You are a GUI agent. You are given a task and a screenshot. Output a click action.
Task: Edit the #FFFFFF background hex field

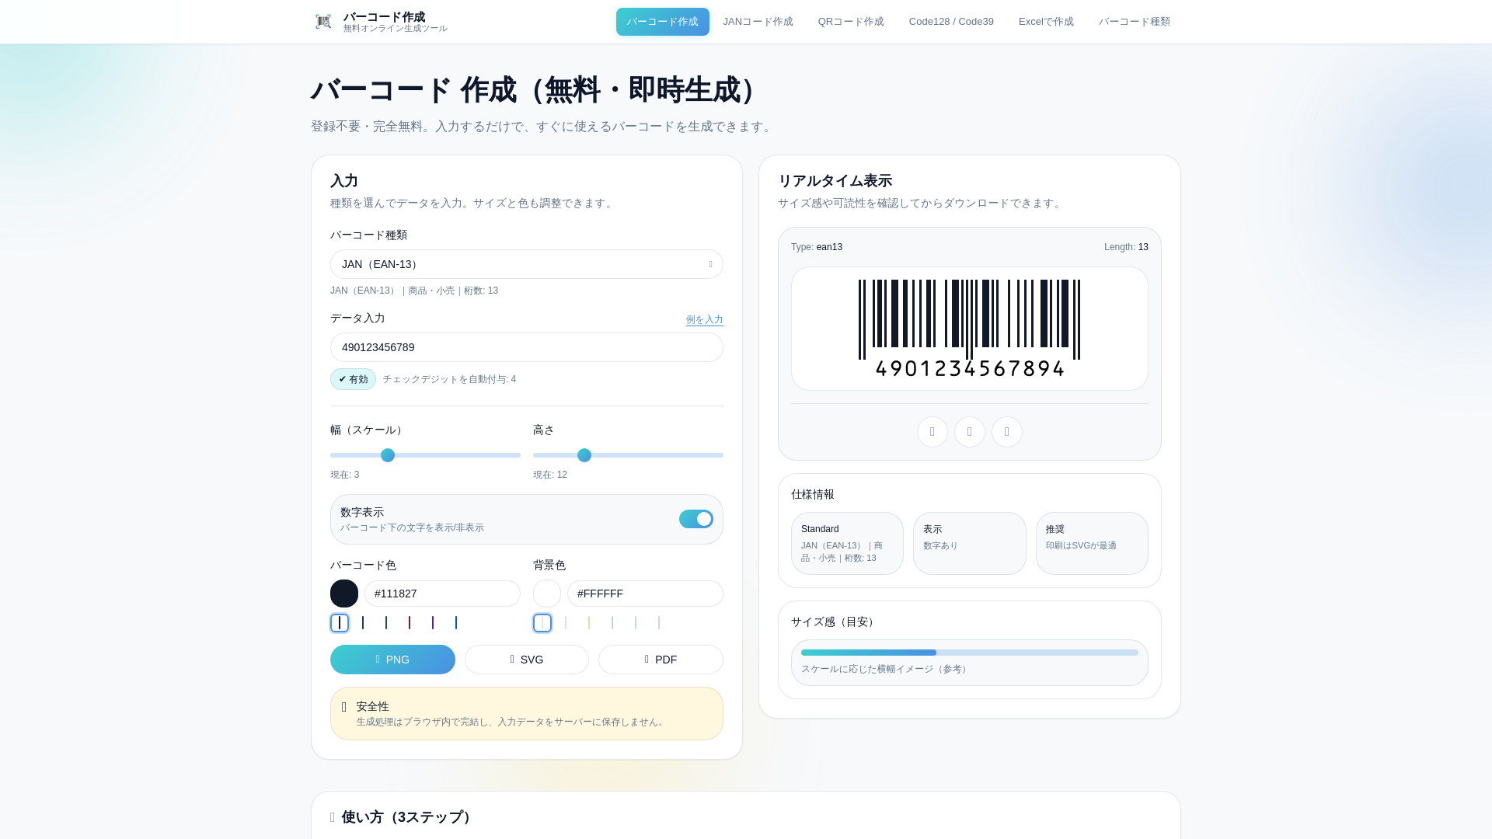click(x=645, y=594)
